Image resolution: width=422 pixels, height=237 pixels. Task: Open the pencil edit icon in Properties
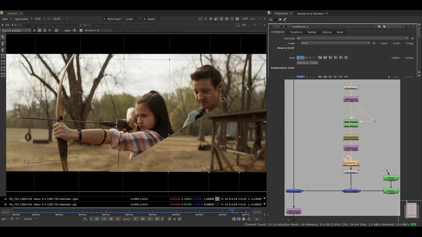(x=285, y=19)
